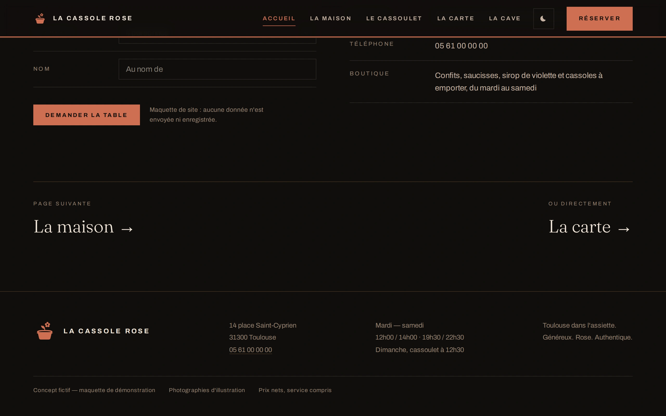The image size is (666, 416).
Task: Click the BOUTIQUE label
Action: (x=369, y=74)
